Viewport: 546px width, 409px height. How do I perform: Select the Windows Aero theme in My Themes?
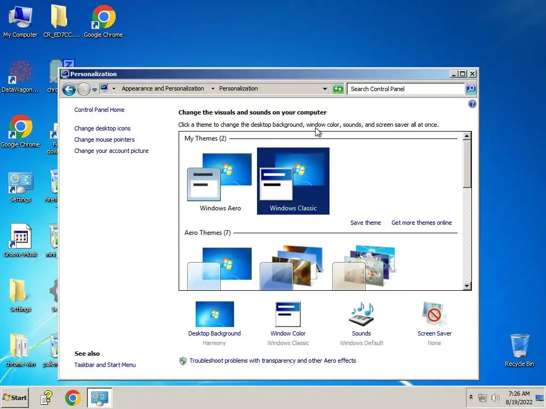pos(220,182)
